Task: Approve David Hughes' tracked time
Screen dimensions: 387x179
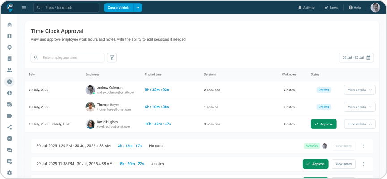Action: click(x=324, y=124)
